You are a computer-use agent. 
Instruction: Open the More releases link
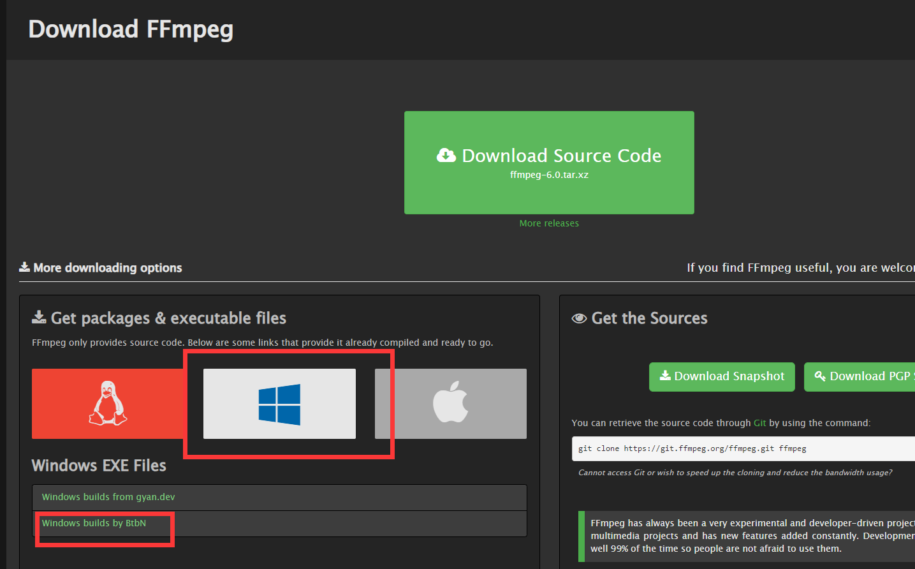click(x=549, y=223)
